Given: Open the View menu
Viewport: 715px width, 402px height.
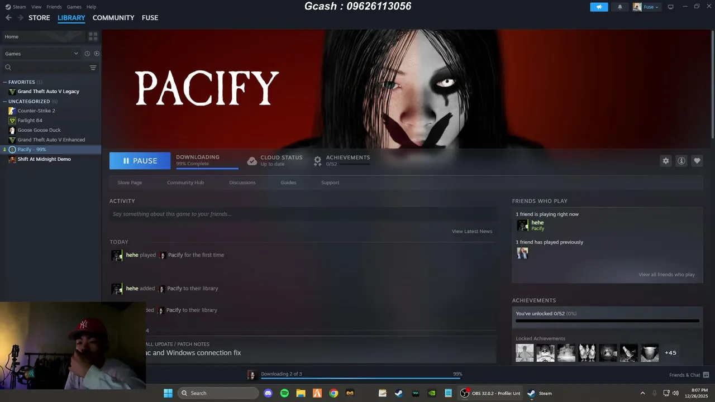Looking at the screenshot, I should tap(36, 7).
